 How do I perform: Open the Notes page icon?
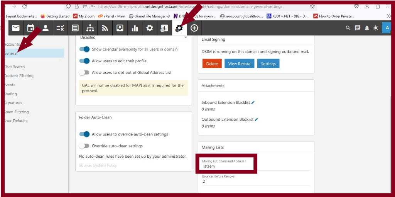(75, 28)
